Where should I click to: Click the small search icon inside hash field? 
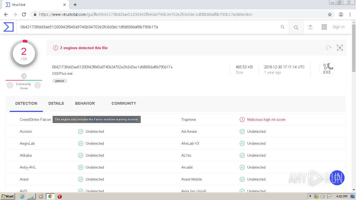click(x=283, y=27)
